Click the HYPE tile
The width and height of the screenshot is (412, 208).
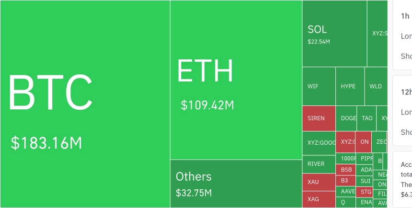(x=349, y=86)
